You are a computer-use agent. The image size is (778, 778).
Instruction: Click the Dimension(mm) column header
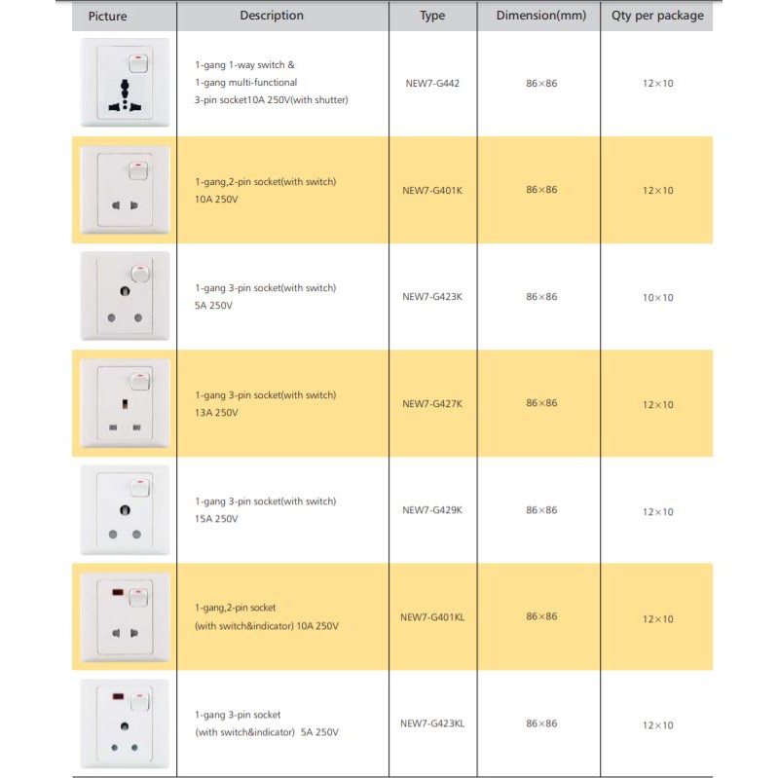pos(540,16)
